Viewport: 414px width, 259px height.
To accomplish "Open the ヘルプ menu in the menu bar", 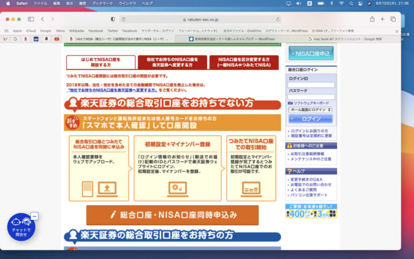I will tap(147, 4).
